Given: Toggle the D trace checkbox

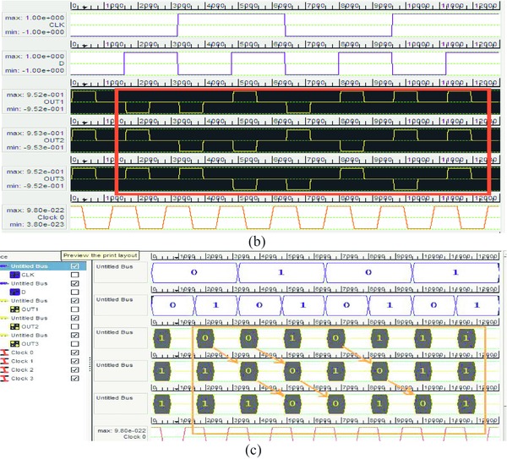Looking at the screenshot, I should pos(74,292).
